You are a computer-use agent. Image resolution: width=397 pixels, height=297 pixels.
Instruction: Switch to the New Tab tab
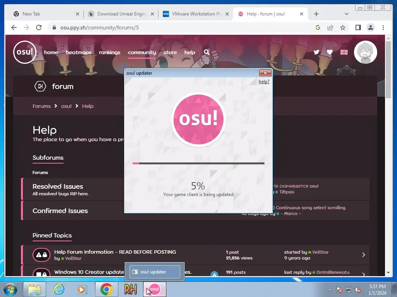coord(46,14)
